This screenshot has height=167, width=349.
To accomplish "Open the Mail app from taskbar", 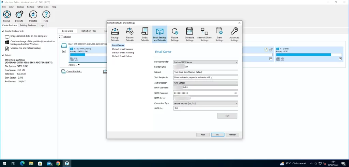I will click(49, 164).
